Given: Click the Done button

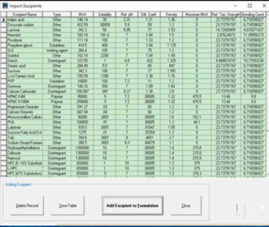Looking at the screenshot, I should coord(186,205).
